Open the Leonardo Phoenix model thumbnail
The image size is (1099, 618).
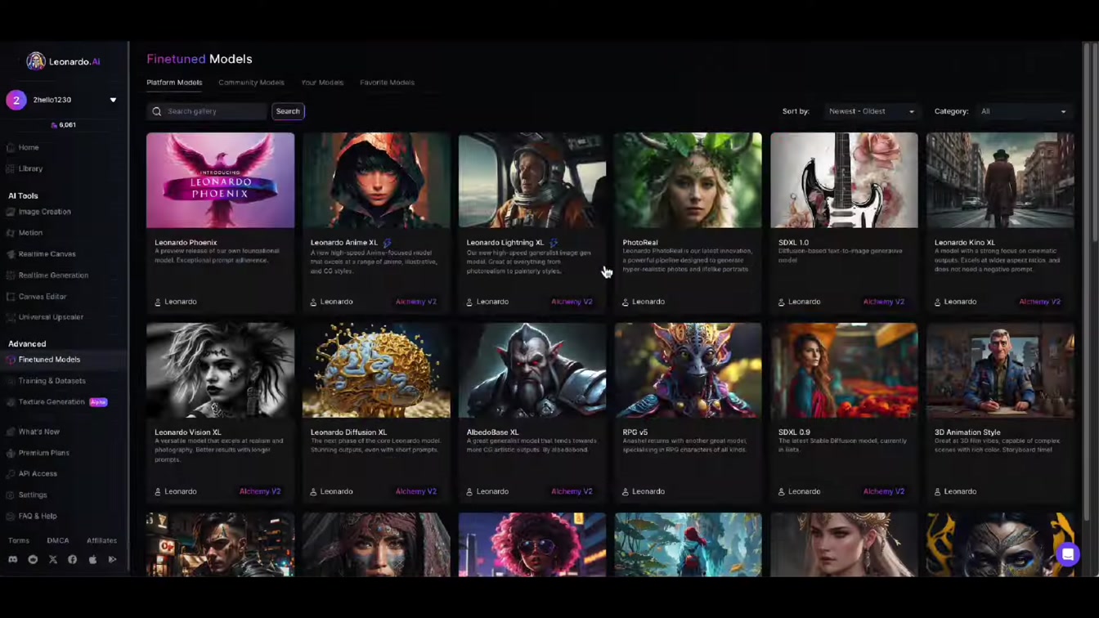tap(220, 181)
